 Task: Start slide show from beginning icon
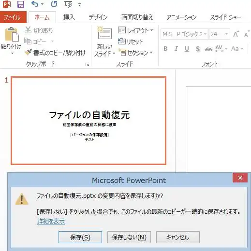click(x=68, y=4)
